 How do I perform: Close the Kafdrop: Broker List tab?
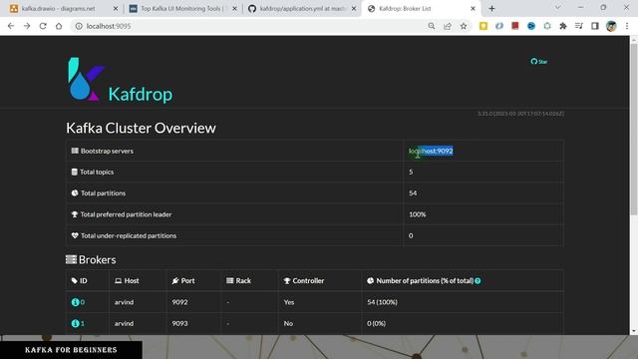[473, 9]
